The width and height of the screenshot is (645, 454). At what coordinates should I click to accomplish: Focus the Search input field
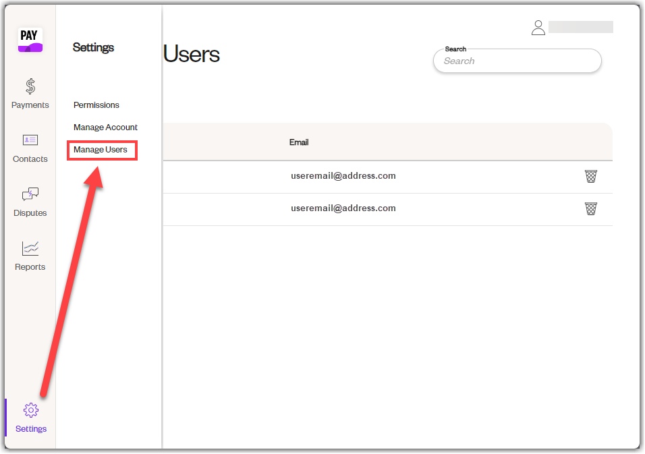[x=517, y=61]
